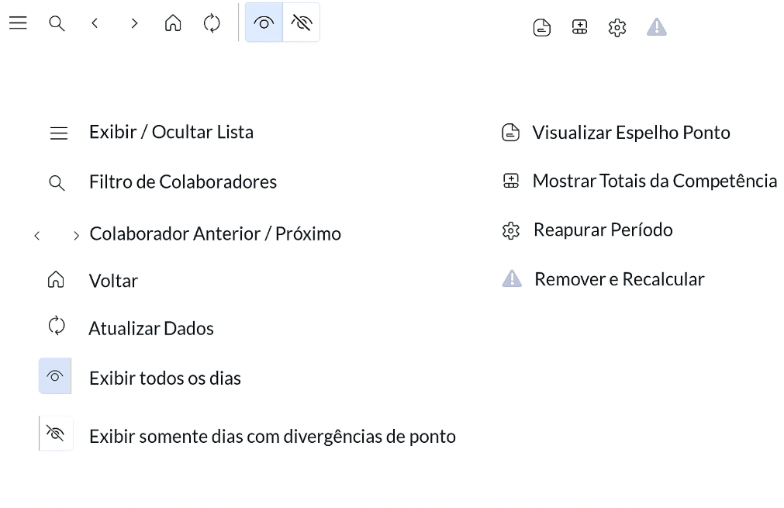
Task: Click Mostrar Totais da Competência label
Action: point(654,181)
